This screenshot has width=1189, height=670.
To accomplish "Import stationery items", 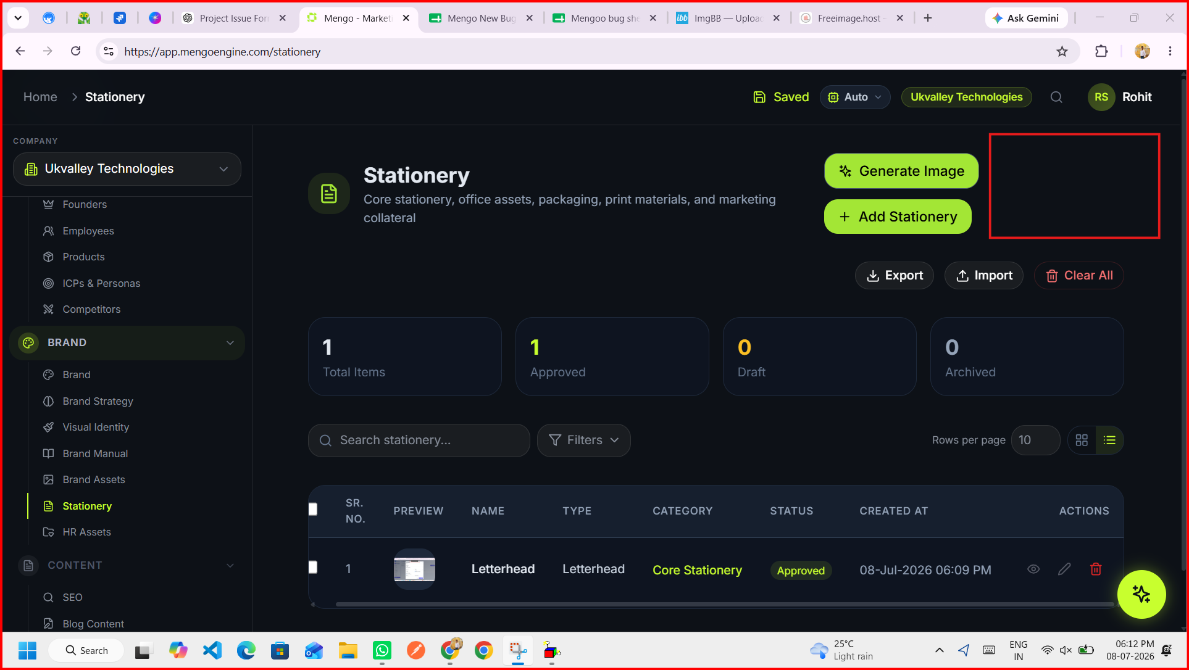I will click(984, 275).
